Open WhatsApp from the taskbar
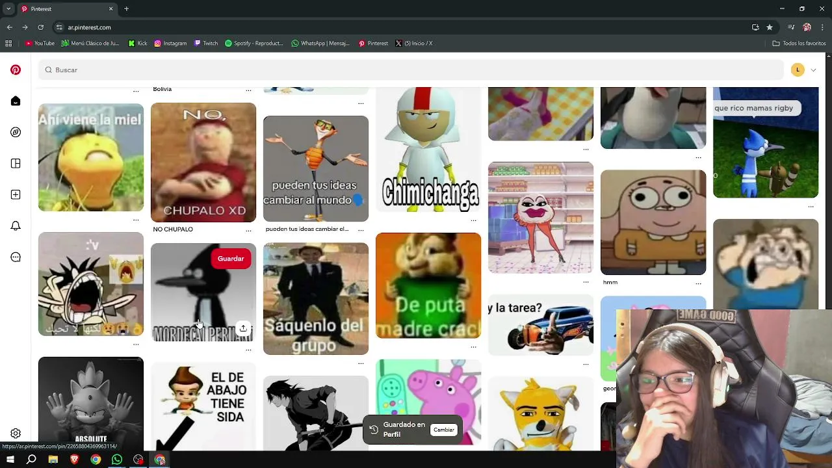This screenshot has width=832, height=468. pyautogui.click(x=117, y=460)
